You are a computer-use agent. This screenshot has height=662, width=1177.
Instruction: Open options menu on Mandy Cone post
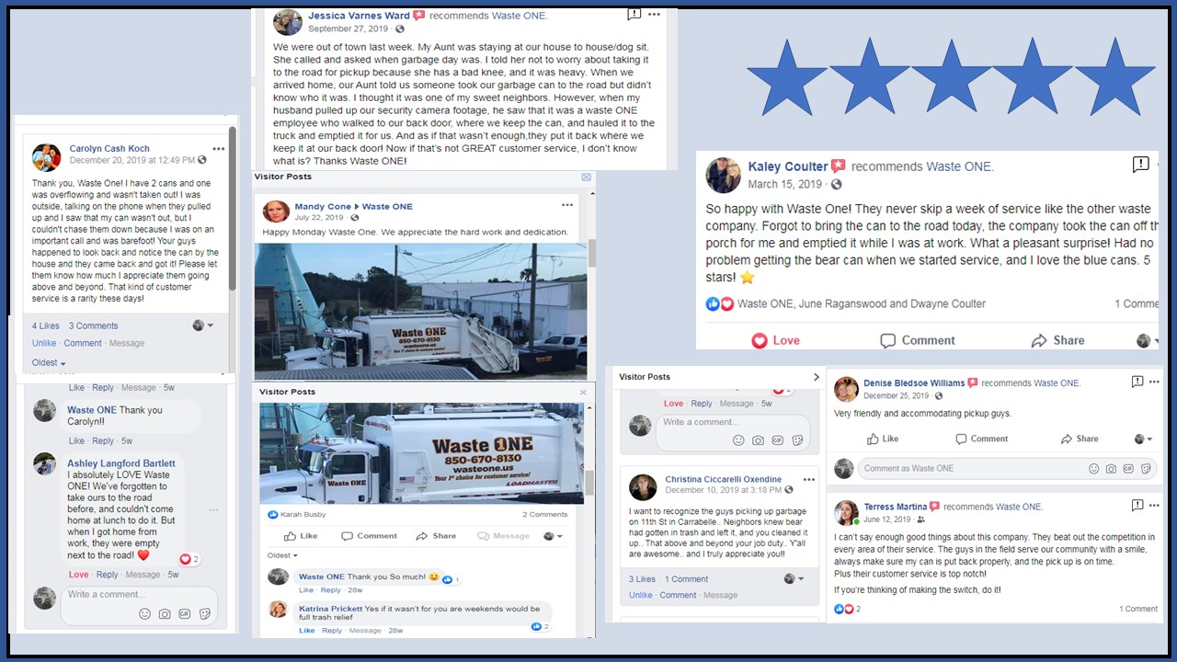point(568,205)
